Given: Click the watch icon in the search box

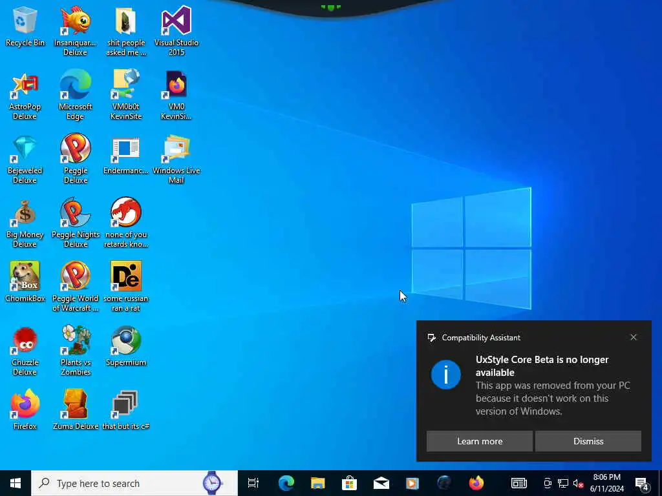Looking at the screenshot, I should [x=212, y=483].
